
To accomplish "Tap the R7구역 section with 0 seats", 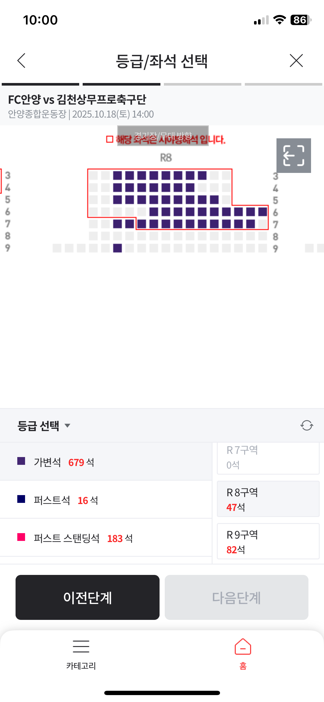I will coord(268,458).
